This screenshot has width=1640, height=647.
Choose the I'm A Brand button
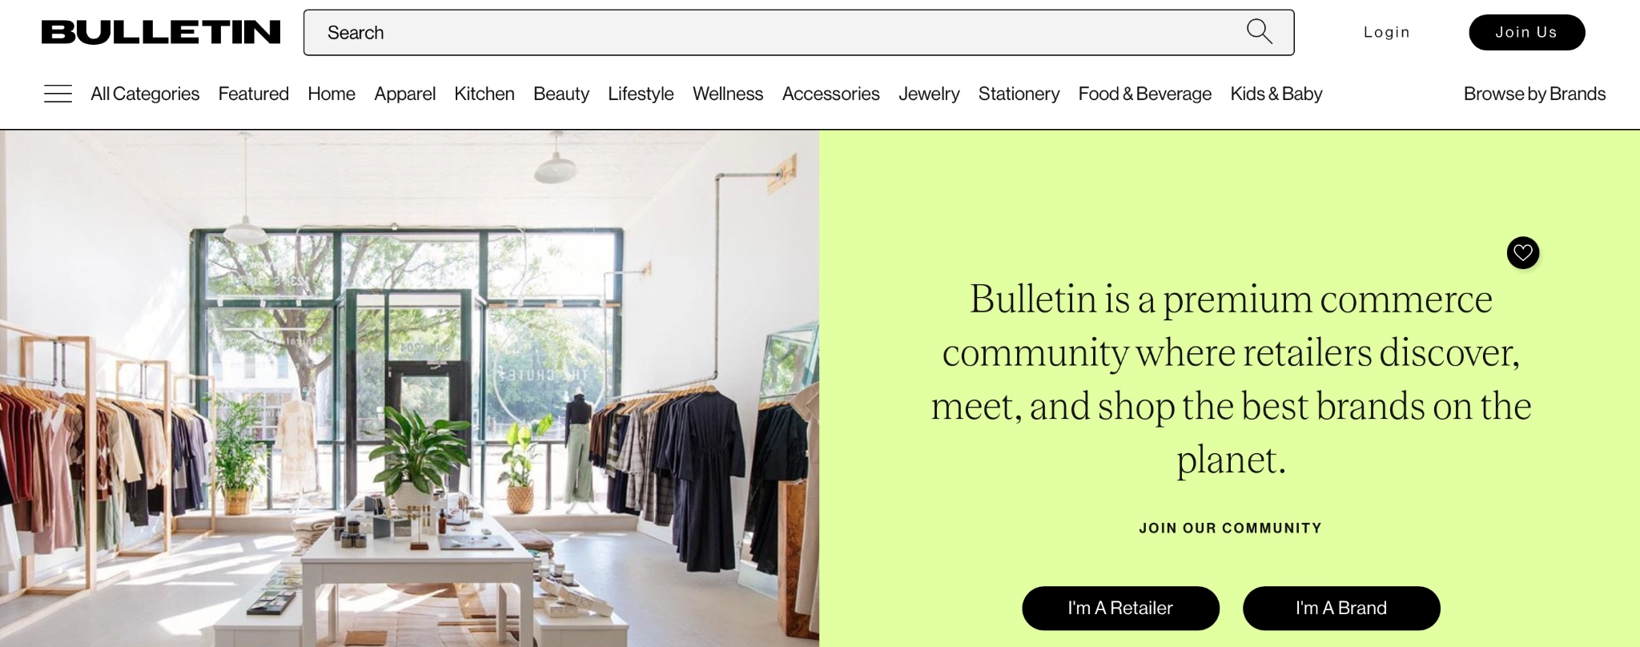[1341, 608]
